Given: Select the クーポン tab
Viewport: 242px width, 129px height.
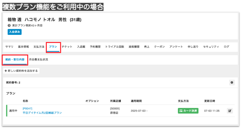Looking at the screenshot, I should 160,47.
